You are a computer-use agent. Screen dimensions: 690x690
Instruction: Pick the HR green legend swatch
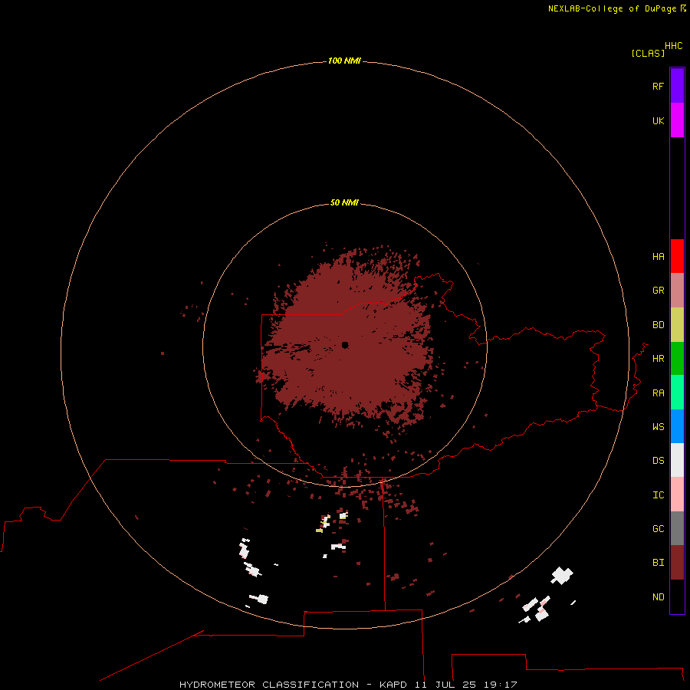point(677,358)
